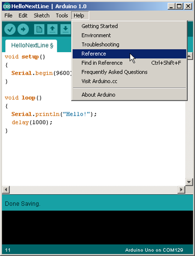Minimize the Arduino window
Viewport: 195px width, 256px height.
click(x=171, y=7)
